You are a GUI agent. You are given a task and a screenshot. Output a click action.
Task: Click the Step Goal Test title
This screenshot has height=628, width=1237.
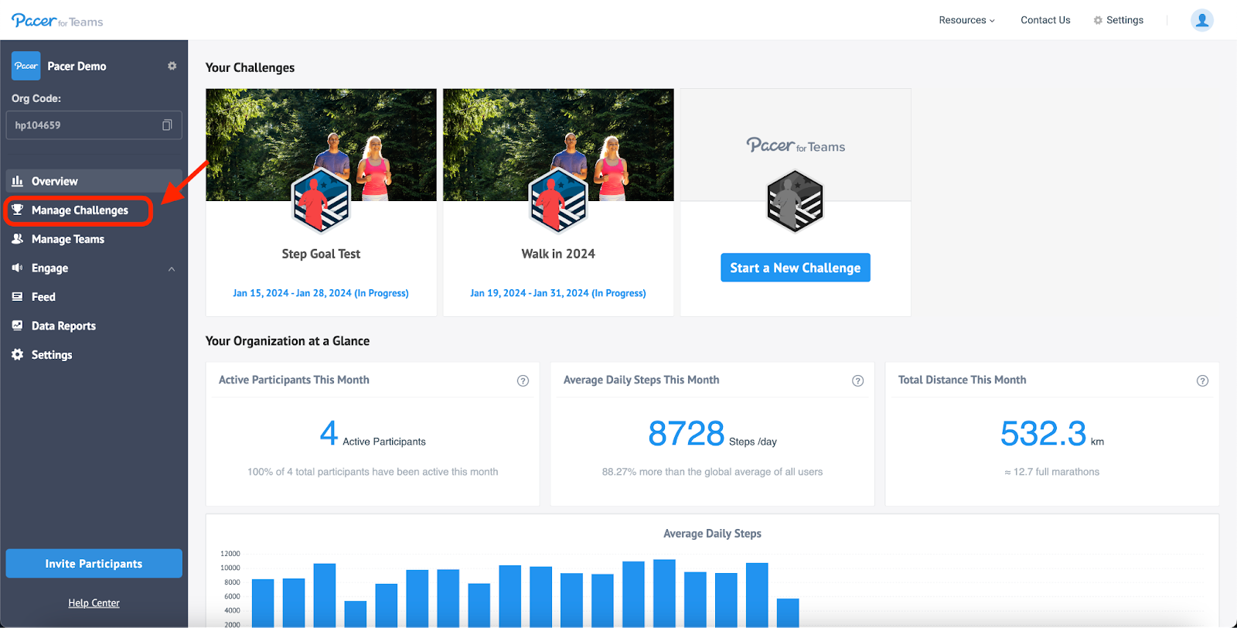[321, 254]
